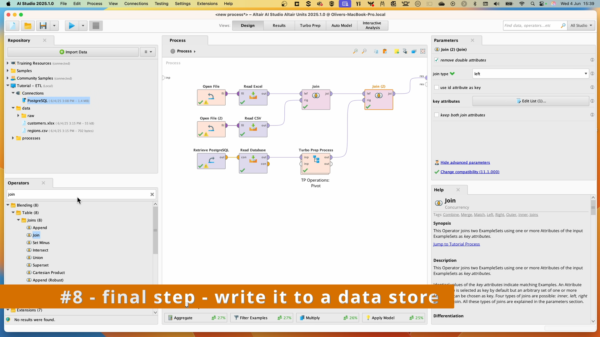Click Hide advanced parameters link
The image size is (600, 337).
pyautogui.click(x=465, y=162)
